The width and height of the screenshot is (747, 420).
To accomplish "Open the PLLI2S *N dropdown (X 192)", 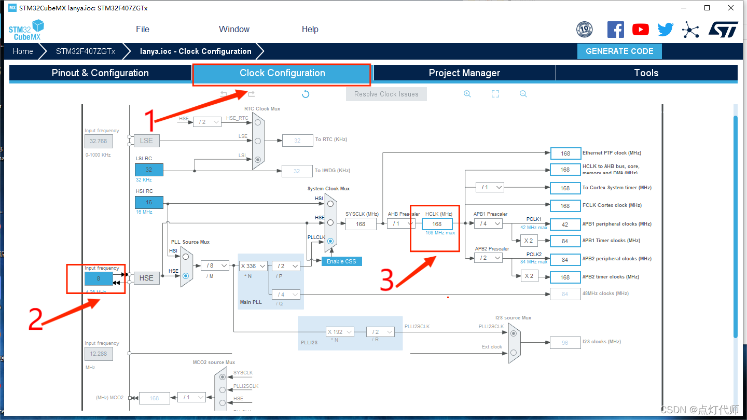I will 340,332.
